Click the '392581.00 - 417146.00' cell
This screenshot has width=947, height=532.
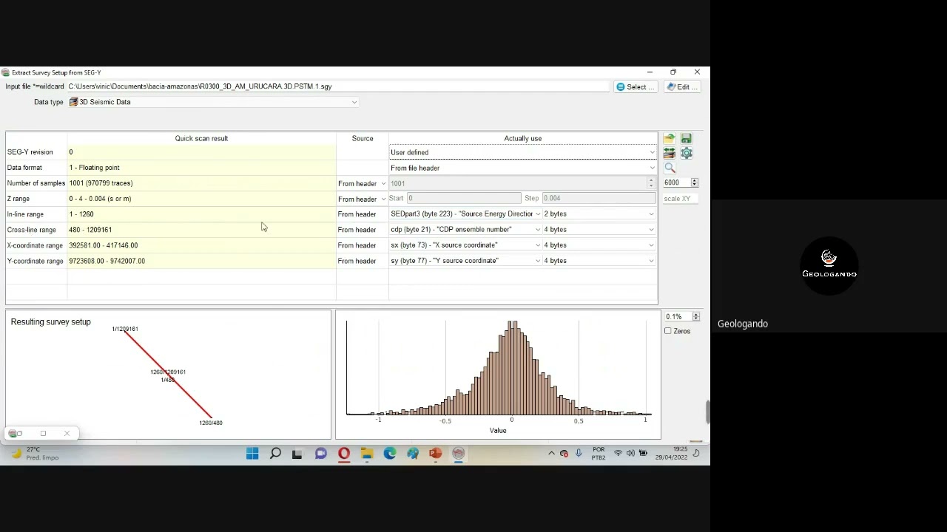click(201, 245)
